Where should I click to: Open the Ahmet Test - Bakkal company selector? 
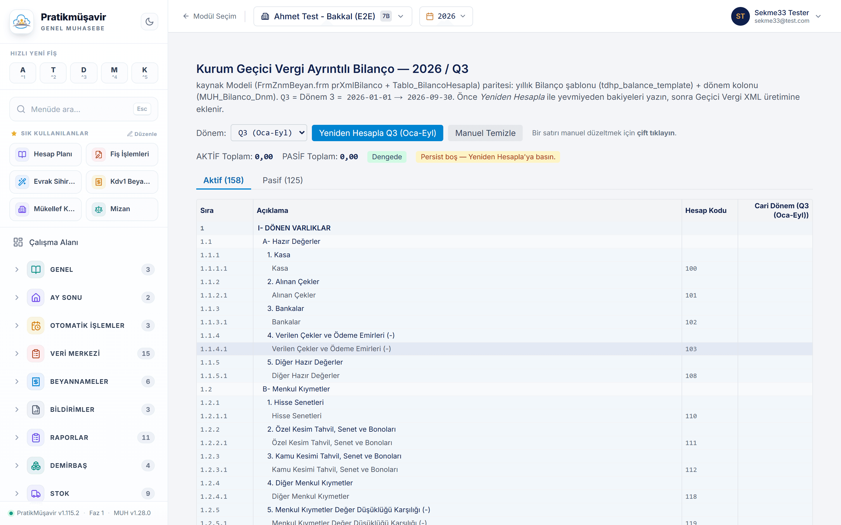point(333,16)
